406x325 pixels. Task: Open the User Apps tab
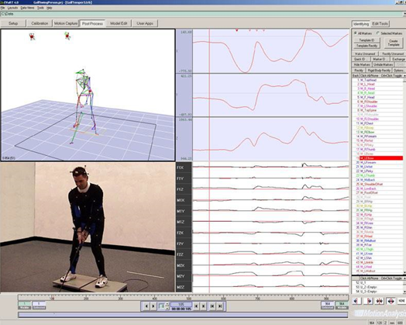pyautogui.click(x=145, y=23)
